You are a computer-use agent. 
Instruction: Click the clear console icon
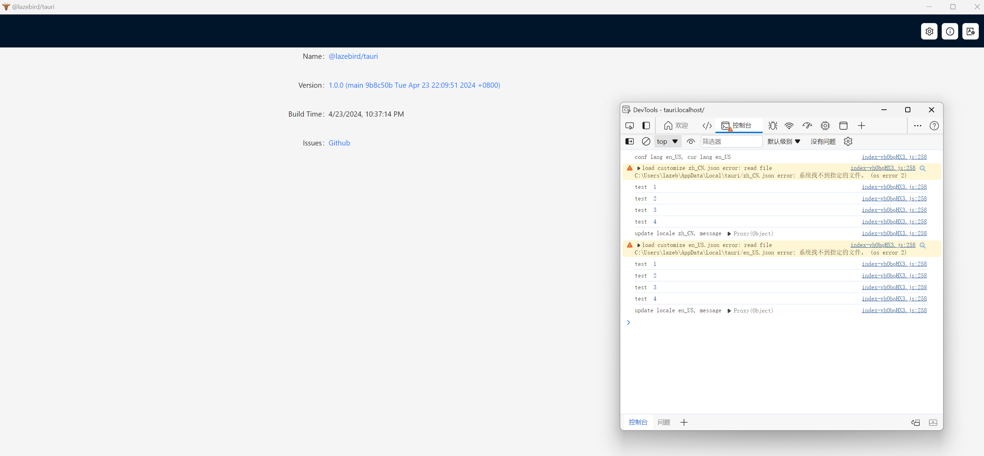(646, 141)
